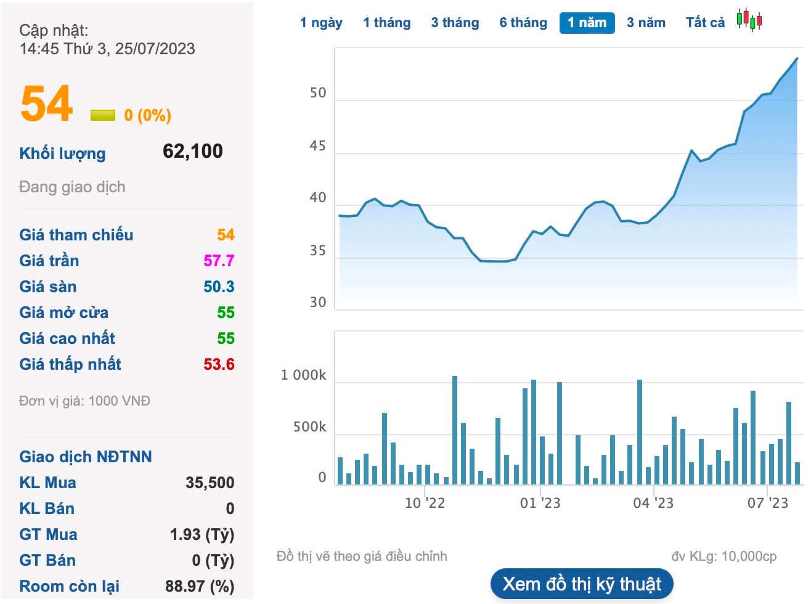Click 'Room còn lại' value 88.97 (%)
Image resolution: width=811 pixels, height=604 pixels.
(200, 586)
